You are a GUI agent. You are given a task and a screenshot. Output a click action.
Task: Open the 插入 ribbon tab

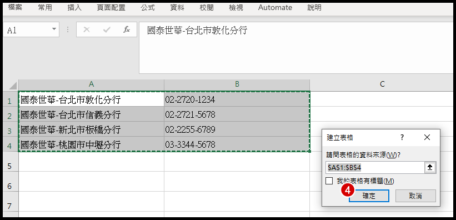pyautogui.click(x=74, y=8)
